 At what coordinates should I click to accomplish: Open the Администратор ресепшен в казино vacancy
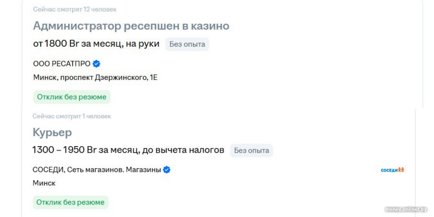[131, 26]
